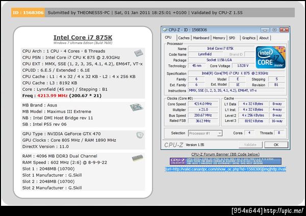This screenshot has height=216, width=306.
Task: Select the BB code URL text field
Action: click(225, 169)
